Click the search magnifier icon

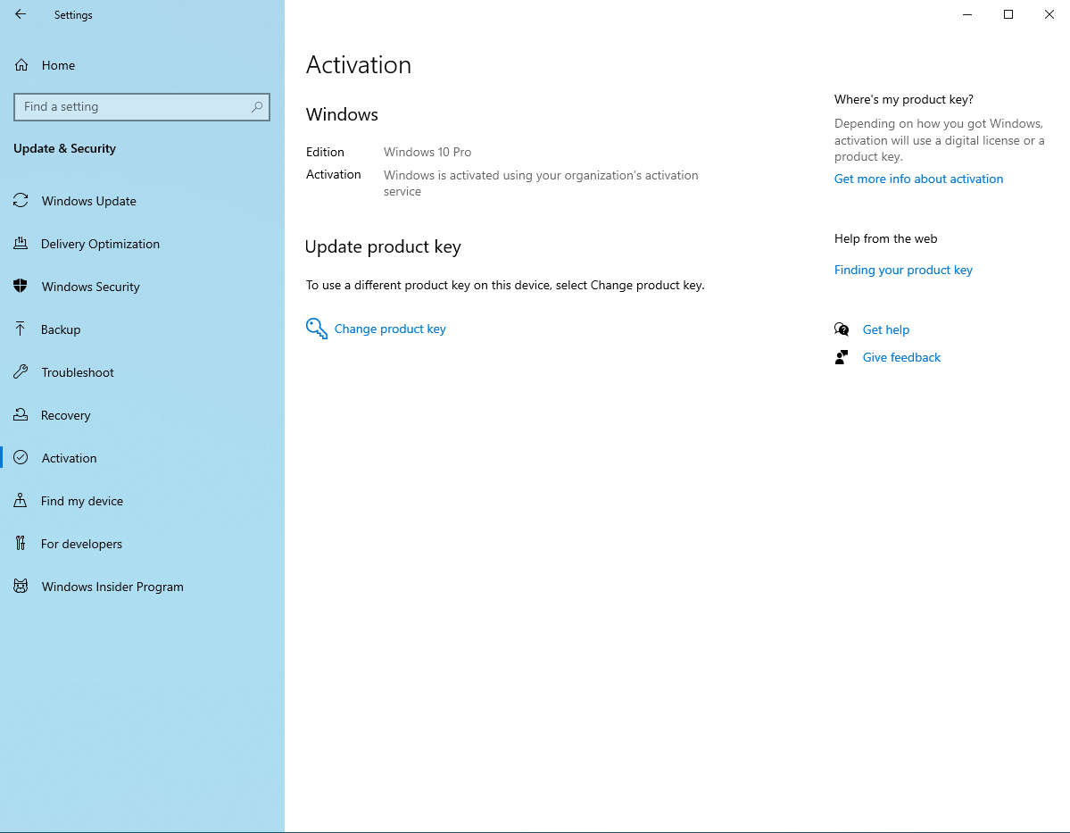click(x=257, y=107)
